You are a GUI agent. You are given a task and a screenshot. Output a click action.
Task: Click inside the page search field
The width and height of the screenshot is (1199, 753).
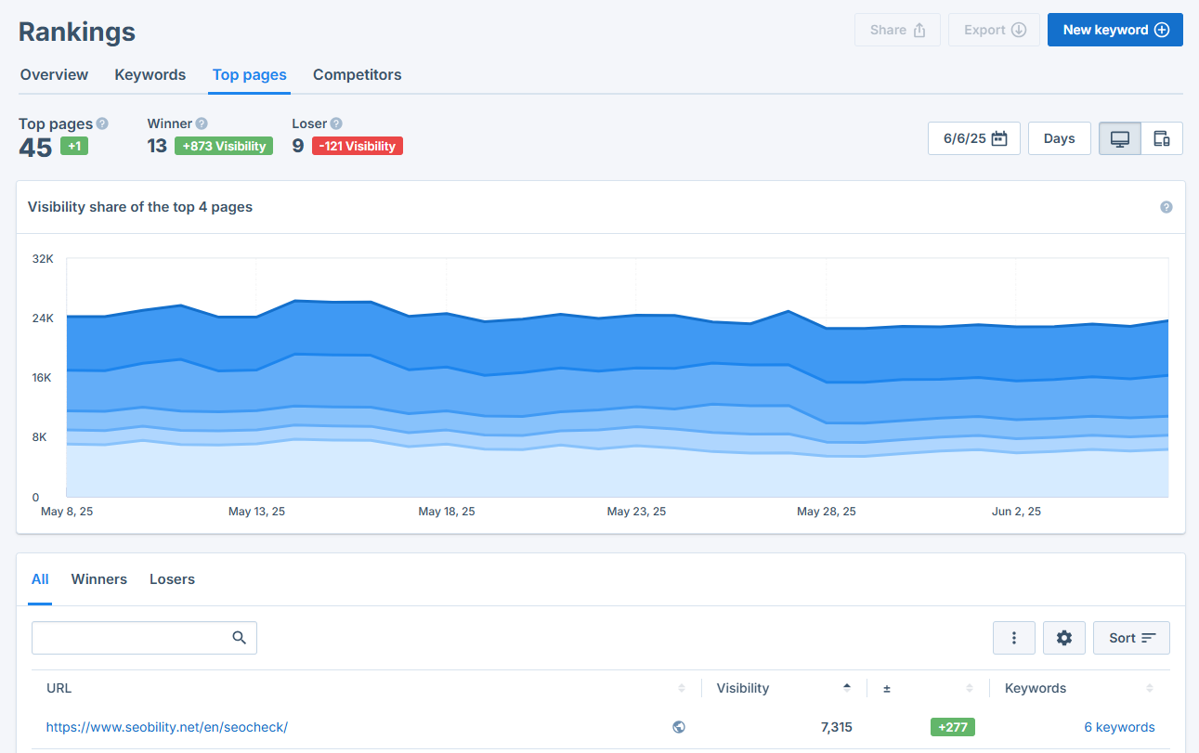tap(130, 638)
